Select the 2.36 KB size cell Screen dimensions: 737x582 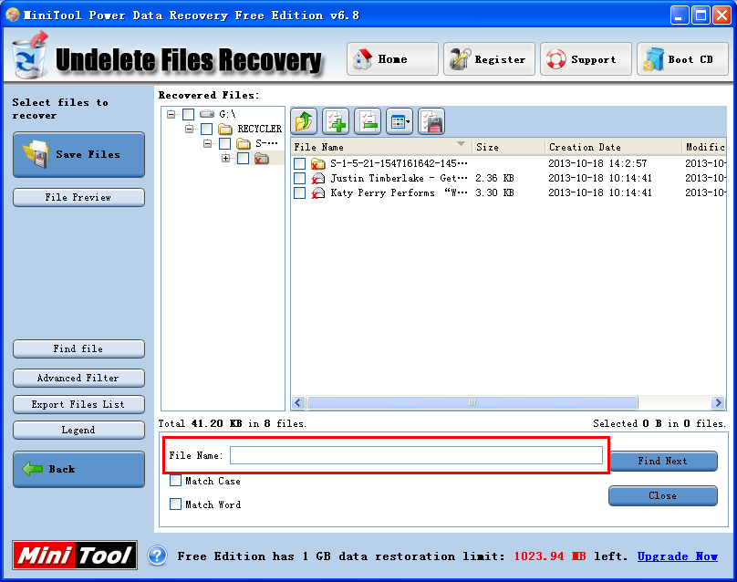click(x=494, y=178)
